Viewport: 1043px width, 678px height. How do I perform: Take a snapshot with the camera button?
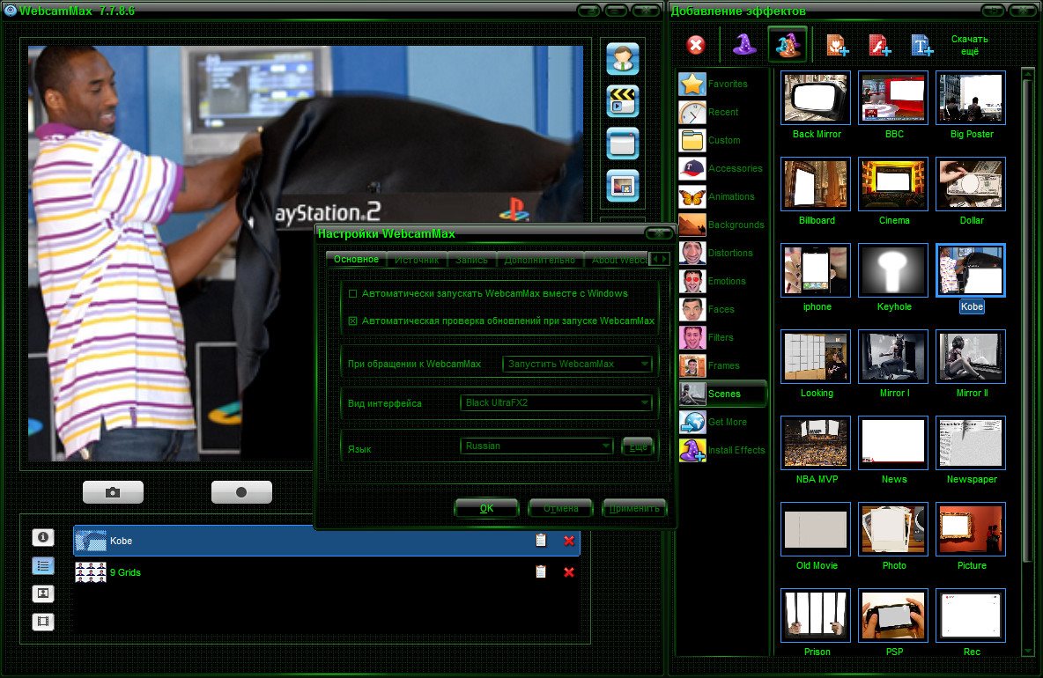coord(113,492)
